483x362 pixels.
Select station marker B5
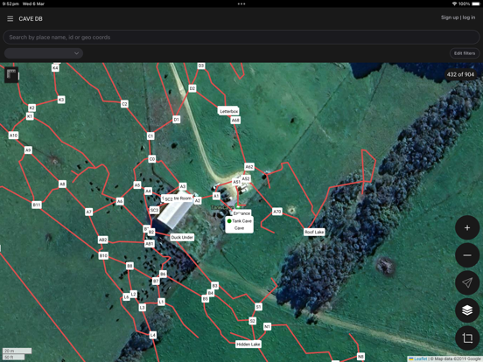205,298
